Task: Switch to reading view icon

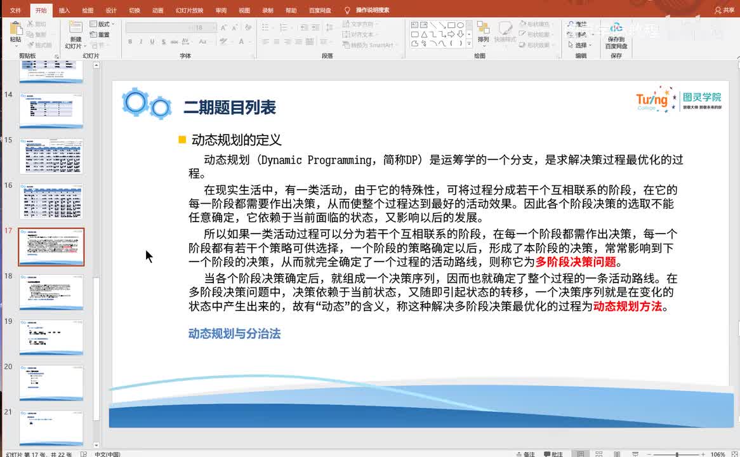Action: click(x=617, y=454)
